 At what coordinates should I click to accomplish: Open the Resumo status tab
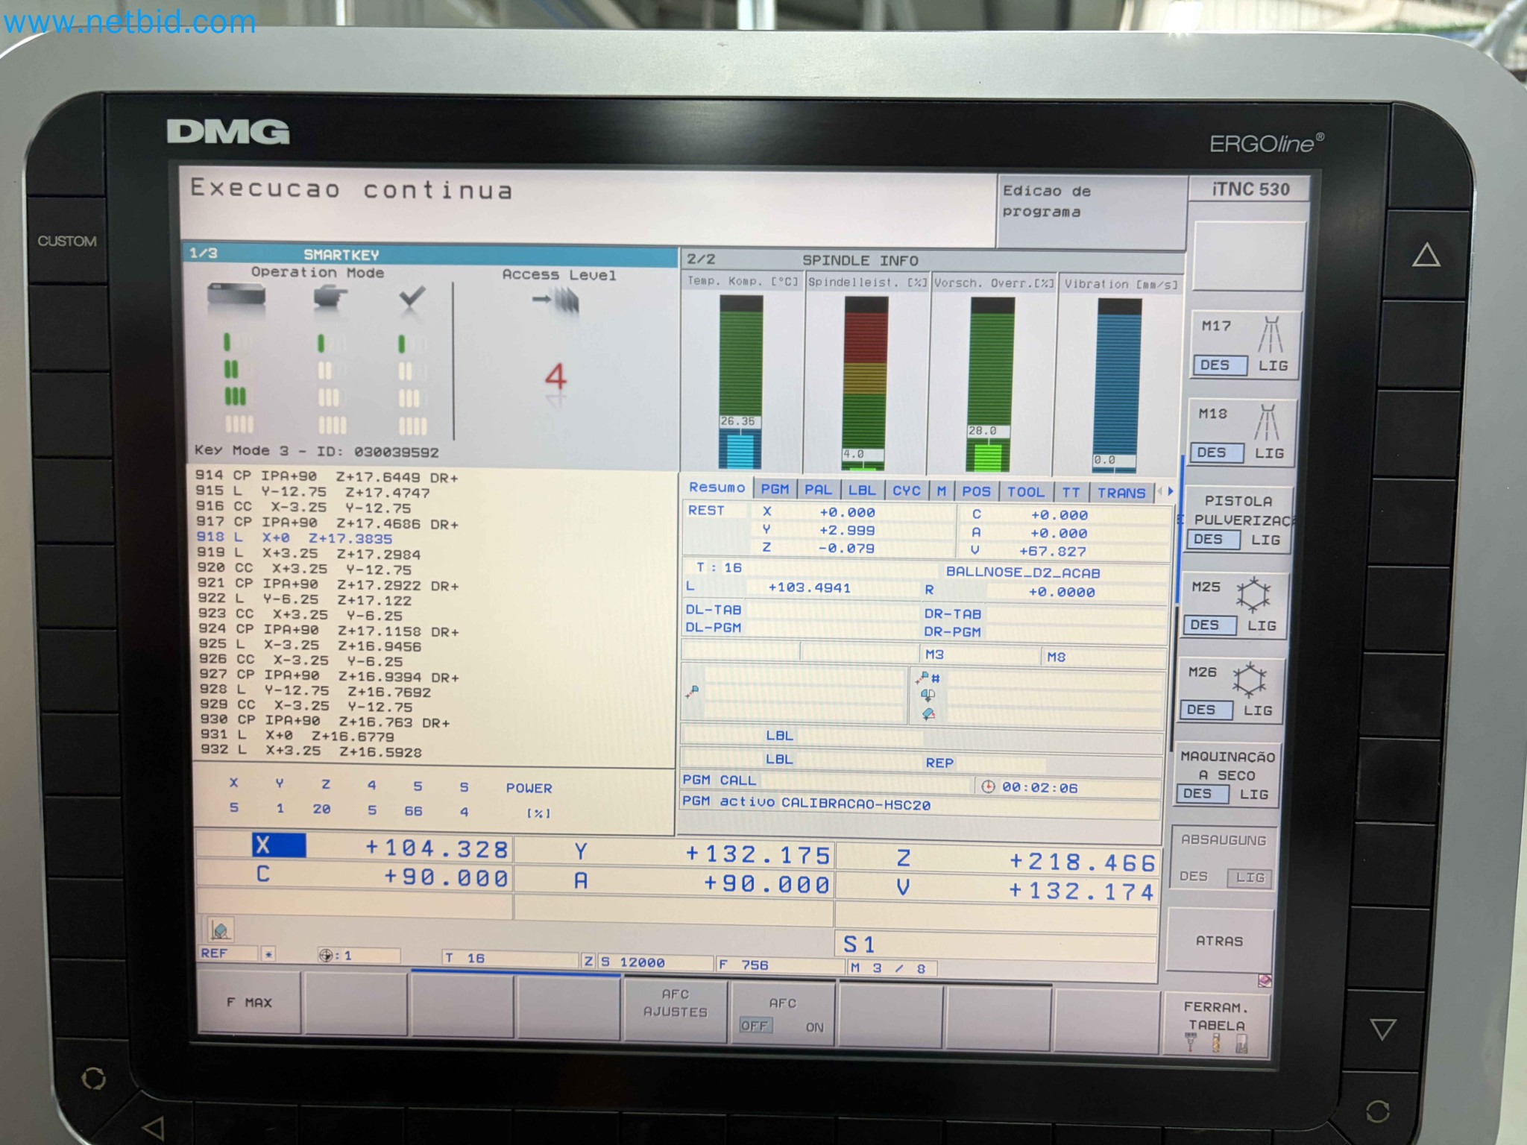coord(717,488)
